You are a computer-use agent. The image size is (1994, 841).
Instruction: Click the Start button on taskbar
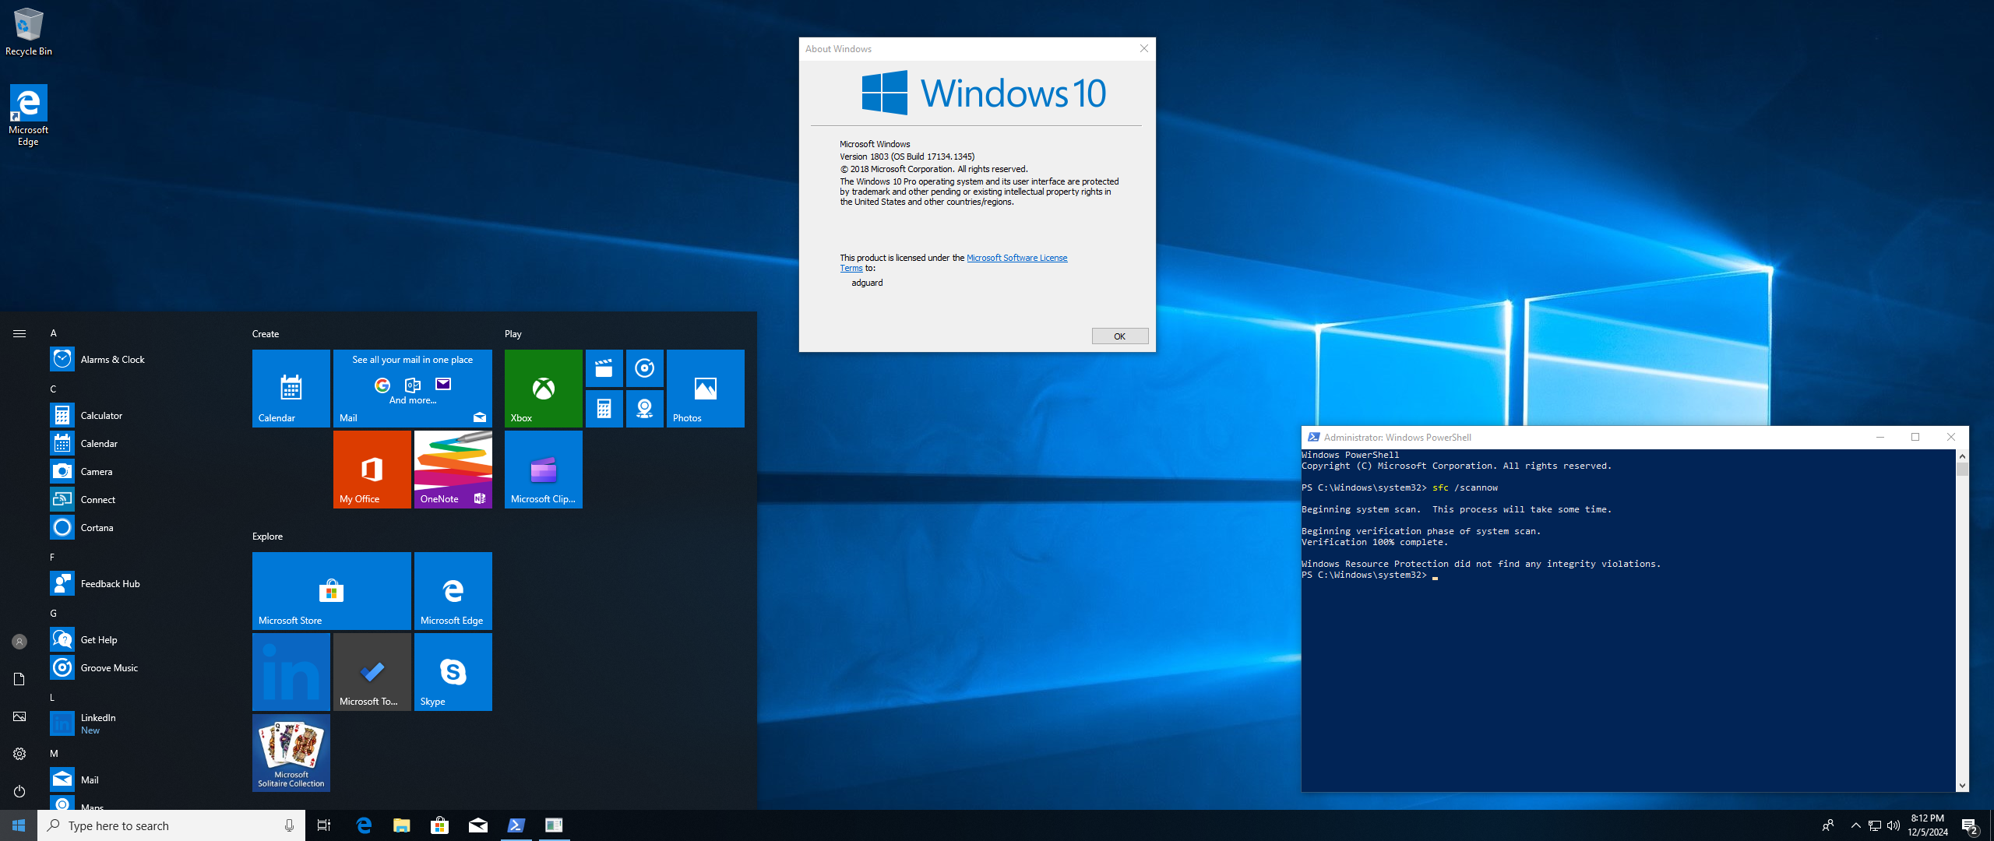19,825
